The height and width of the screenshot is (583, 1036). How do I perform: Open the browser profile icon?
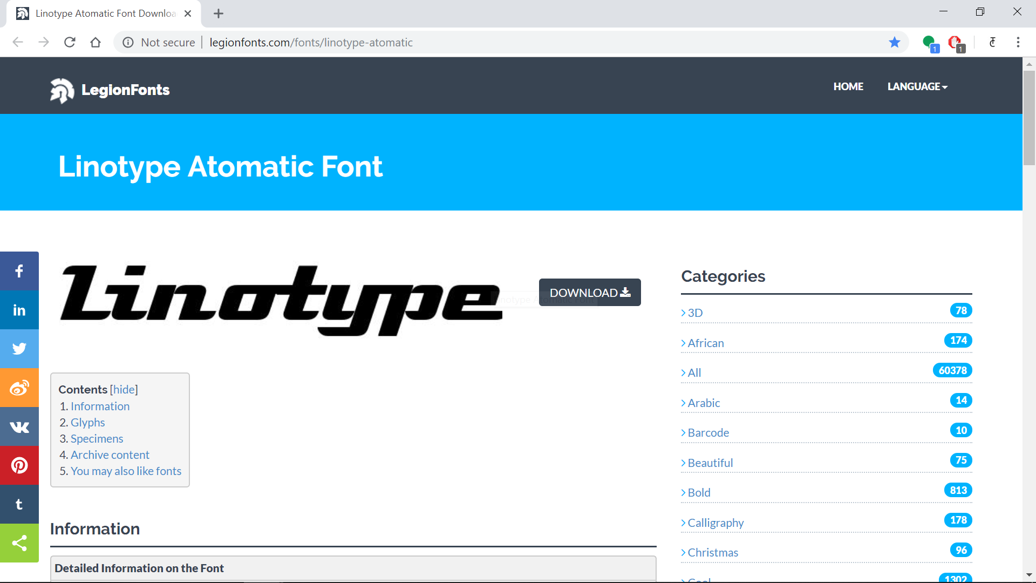coord(992,42)
